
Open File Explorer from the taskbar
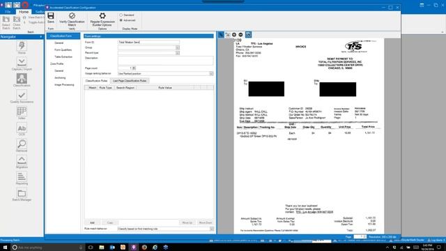pos(101,248)
